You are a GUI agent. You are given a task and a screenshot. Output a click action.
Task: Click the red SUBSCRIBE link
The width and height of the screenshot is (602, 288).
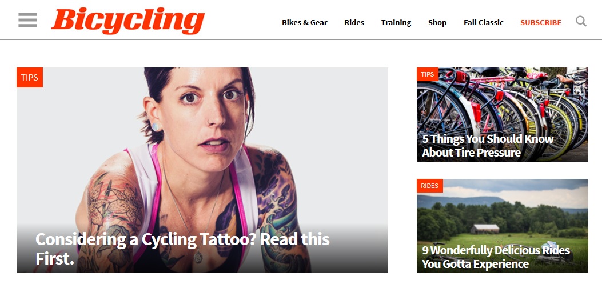click(541, 23)
